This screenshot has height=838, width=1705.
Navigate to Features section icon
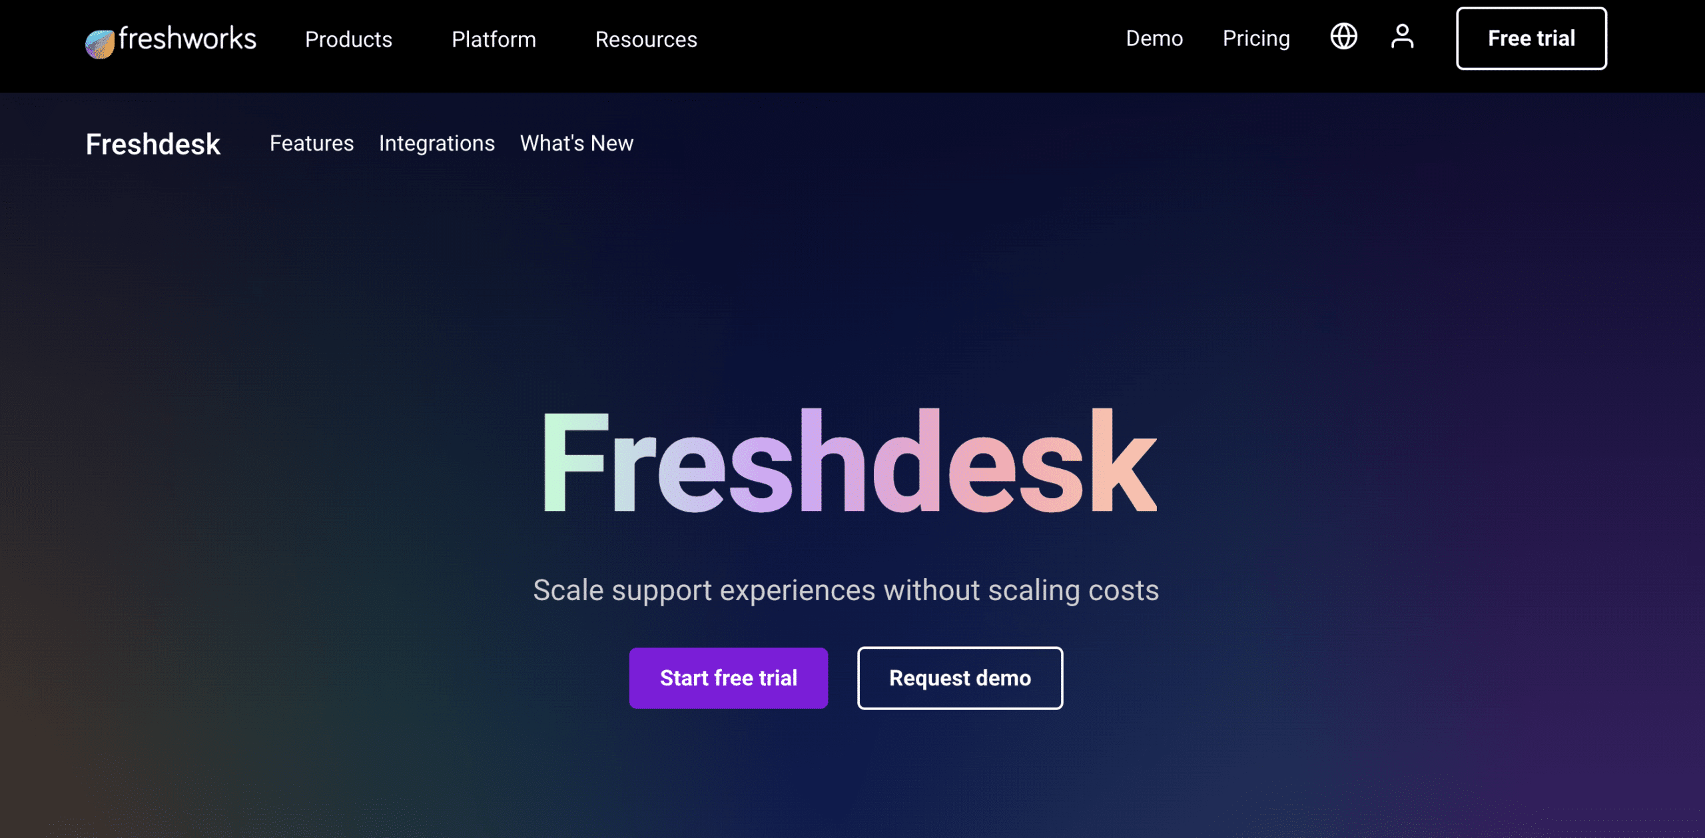[x=312, y=143]
